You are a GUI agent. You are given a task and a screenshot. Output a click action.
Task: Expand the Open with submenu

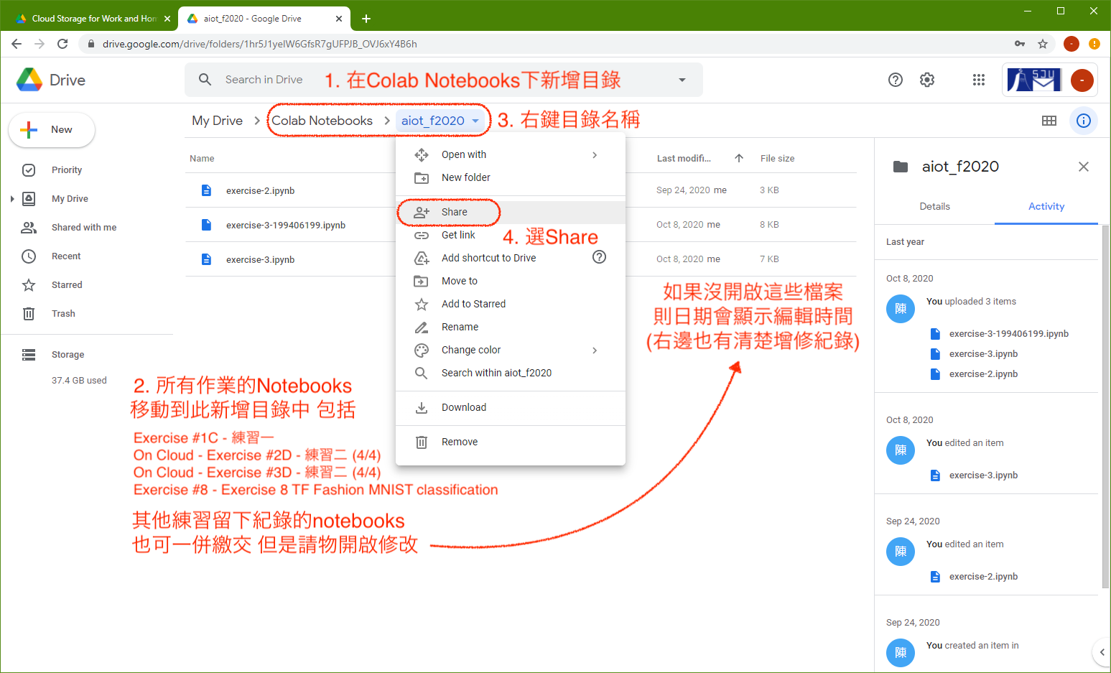click(x=595, y=154)
